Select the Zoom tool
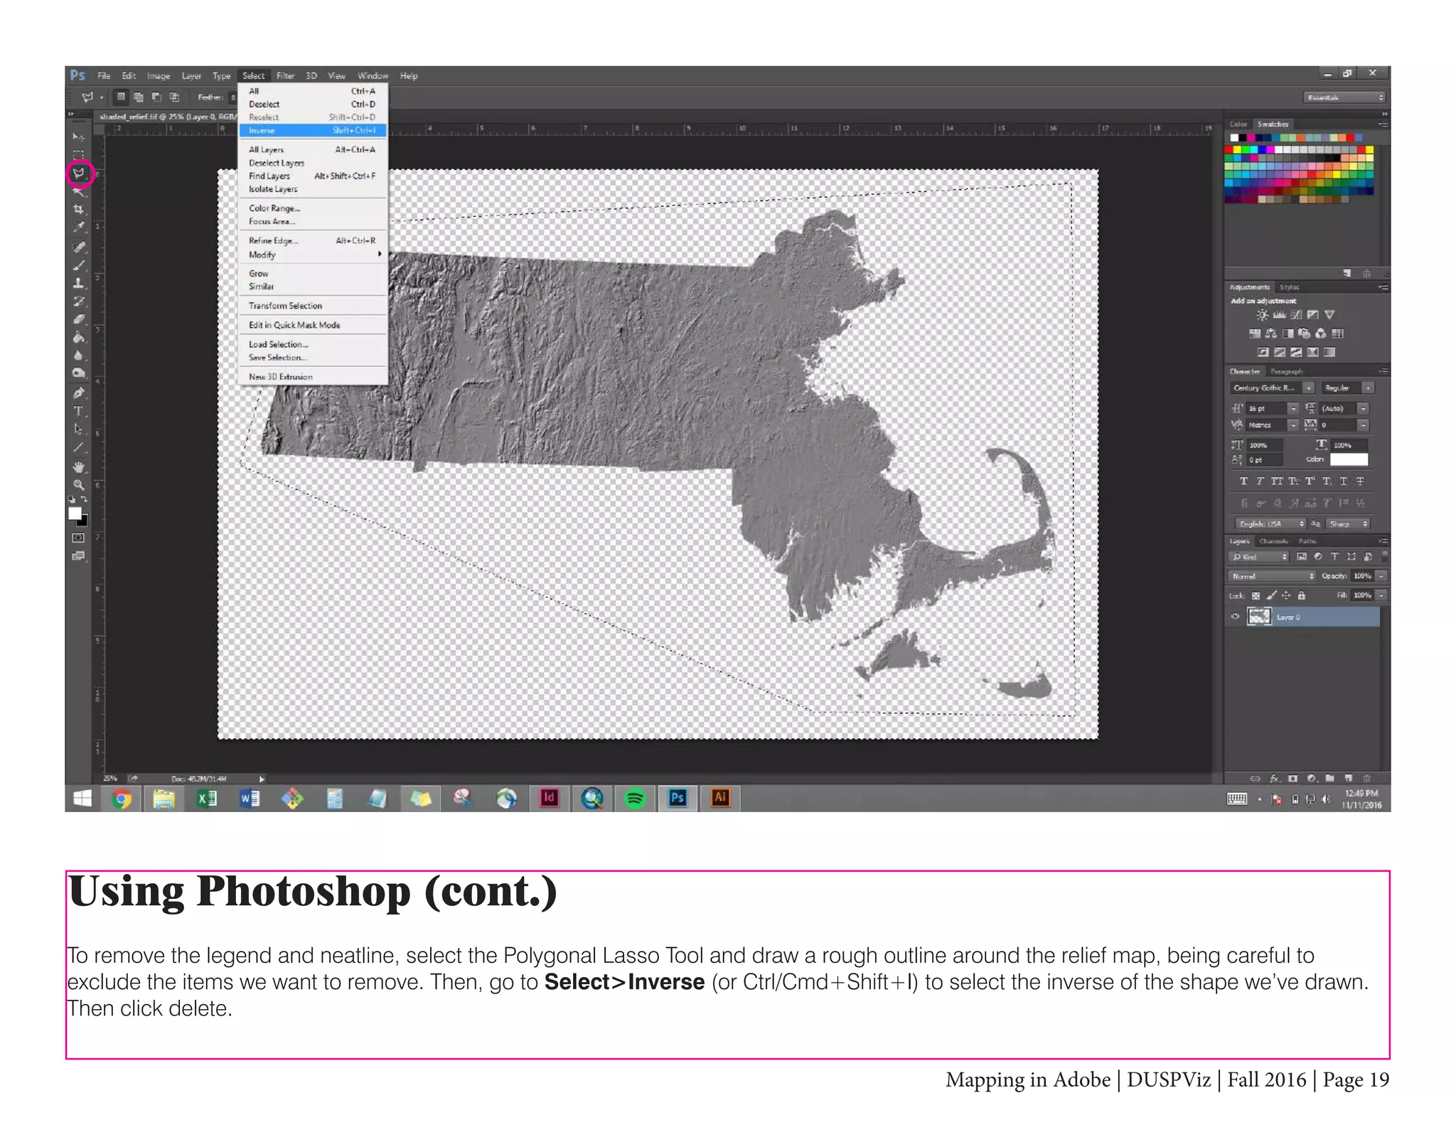Image resolution: width=1456 pixels, height=1125 pixels. coord(78,485)
